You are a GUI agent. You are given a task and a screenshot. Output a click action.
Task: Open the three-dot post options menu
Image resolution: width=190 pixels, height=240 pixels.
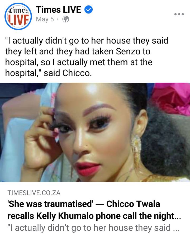tap(179, 14)
